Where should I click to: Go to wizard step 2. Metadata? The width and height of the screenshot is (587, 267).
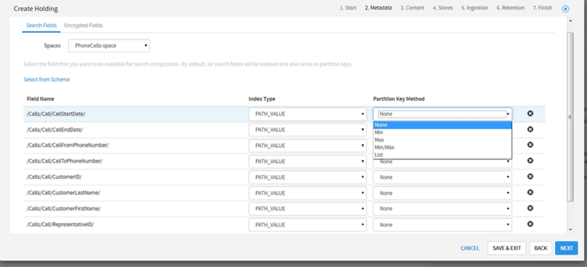[x=378, y=8]
